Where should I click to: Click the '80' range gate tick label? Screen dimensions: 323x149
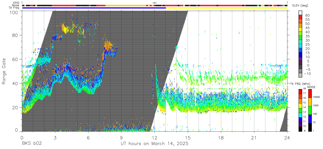pyautogui.click(x=15, y=36)
